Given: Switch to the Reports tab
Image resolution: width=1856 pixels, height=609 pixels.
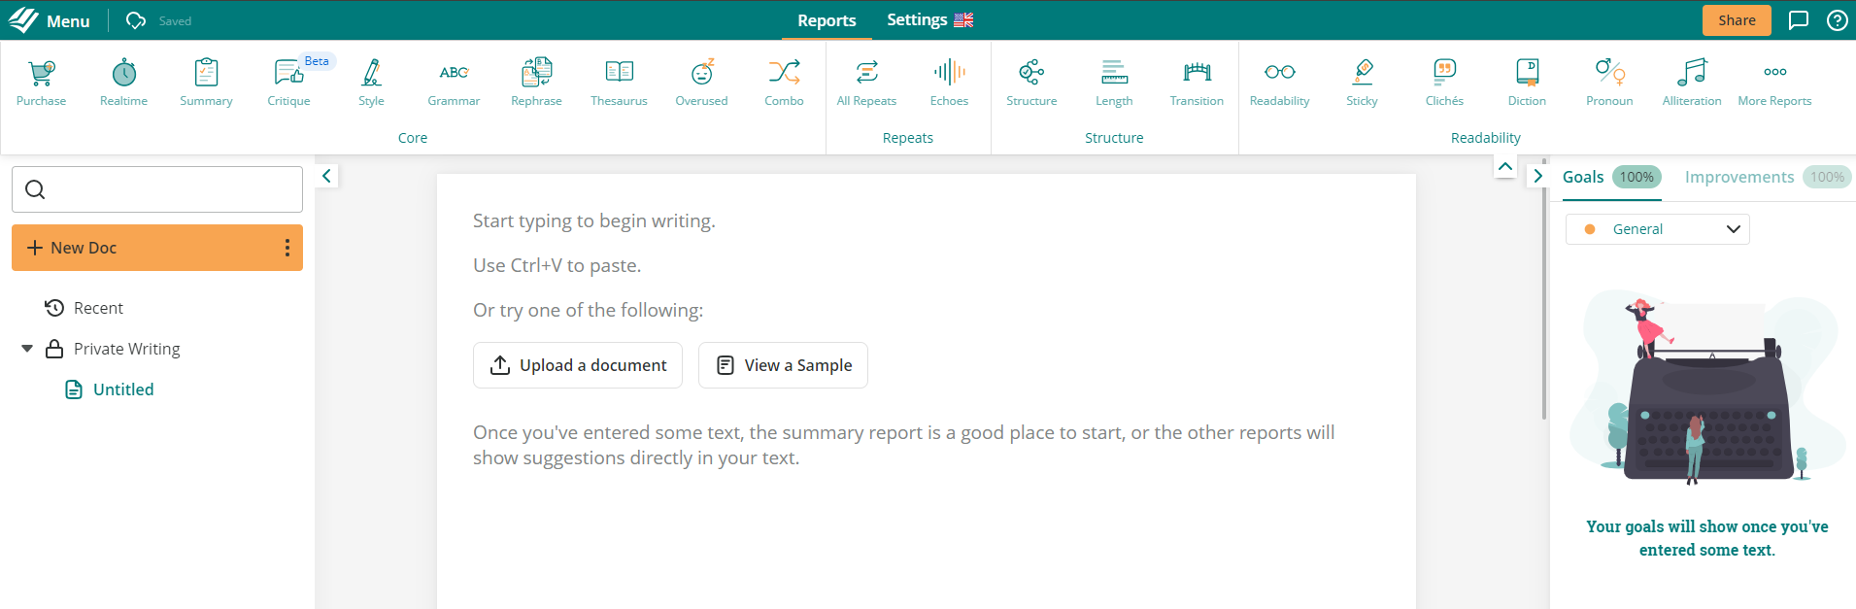Looking at the screenshot, I should pos(827,20).
